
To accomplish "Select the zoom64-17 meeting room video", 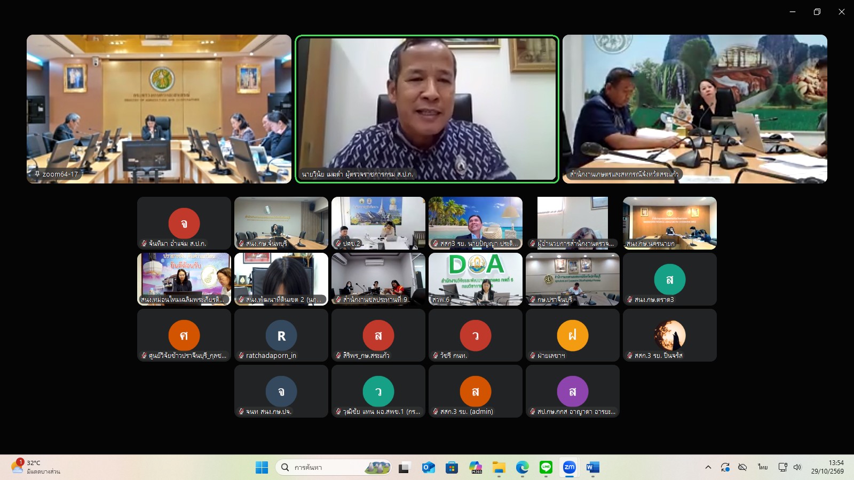I will tap(159, 109).
